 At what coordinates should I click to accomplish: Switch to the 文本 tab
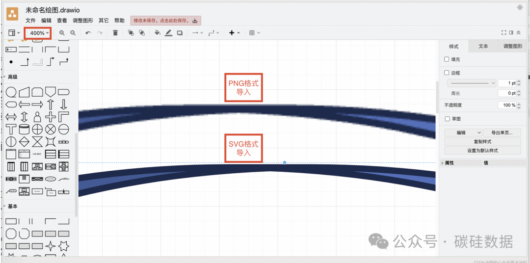coord(483,46)
